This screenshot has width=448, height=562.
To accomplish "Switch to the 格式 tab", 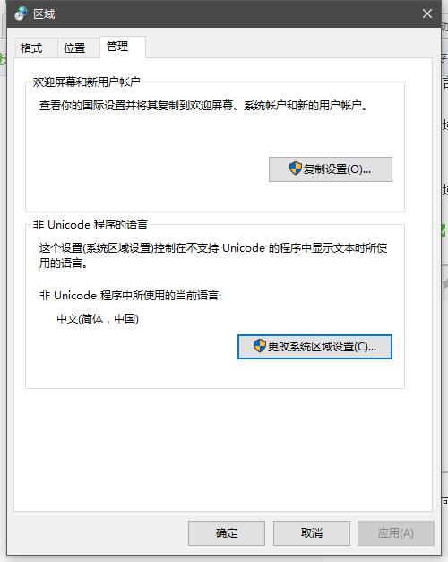I will pyautogui.click(x=31, y=48).
